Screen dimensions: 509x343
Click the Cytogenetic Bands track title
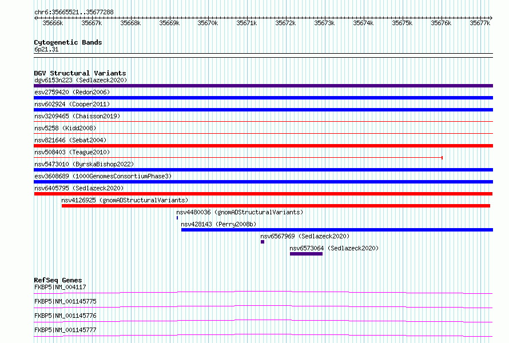68,42
